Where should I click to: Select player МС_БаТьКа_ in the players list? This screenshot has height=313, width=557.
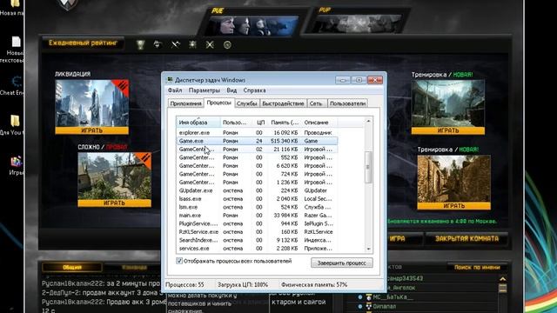(x=393, y=297)
